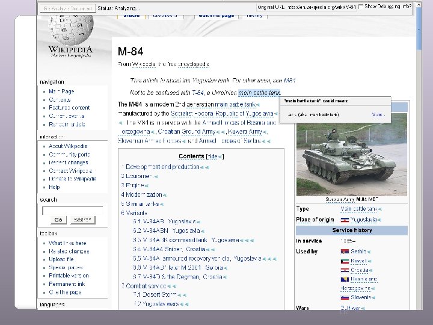
Task: Open the Printable version link
Action: coord(69,276)
